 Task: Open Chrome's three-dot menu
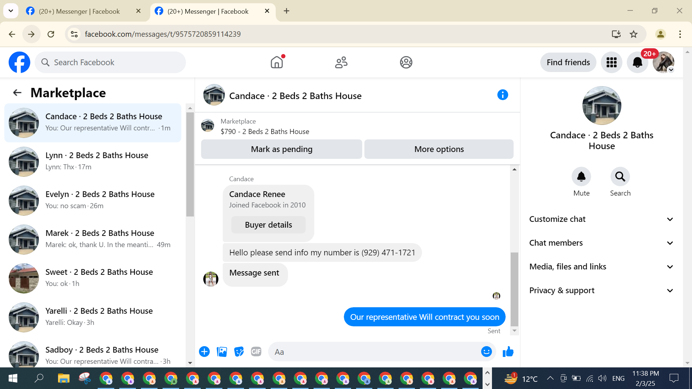680,34
